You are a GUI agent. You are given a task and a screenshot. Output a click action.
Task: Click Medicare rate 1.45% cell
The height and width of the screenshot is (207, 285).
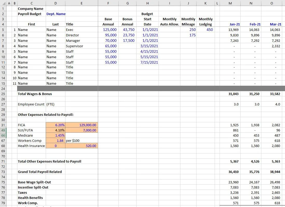(x=56, y=136)
